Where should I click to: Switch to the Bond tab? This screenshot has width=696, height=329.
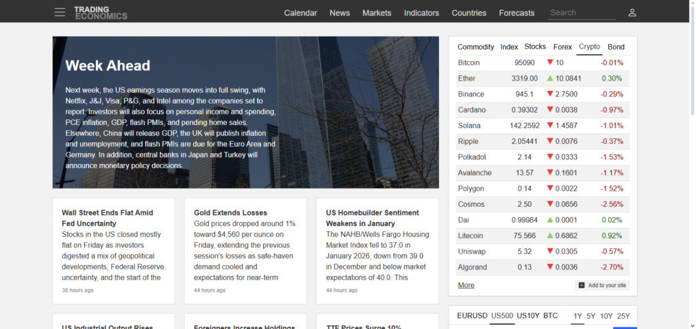click(616, 47)
